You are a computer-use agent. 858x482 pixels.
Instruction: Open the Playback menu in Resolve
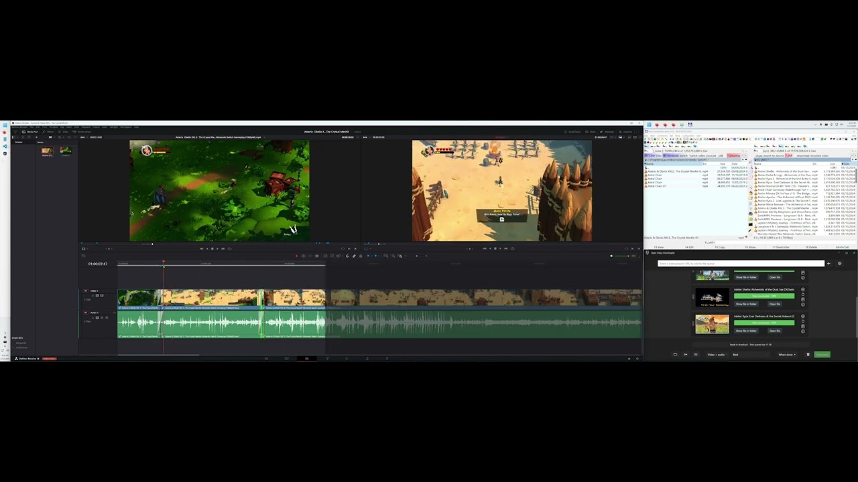click(86, 127)
